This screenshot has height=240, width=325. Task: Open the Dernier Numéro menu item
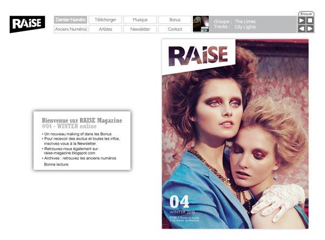(x=70, y=20)
